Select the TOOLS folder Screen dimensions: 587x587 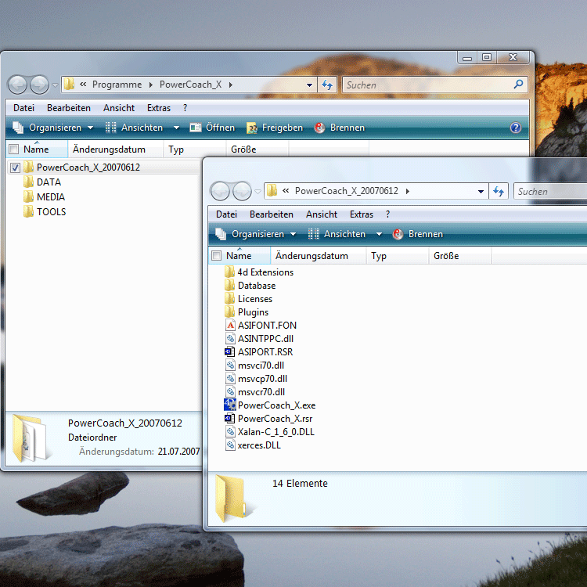[45, 212]
